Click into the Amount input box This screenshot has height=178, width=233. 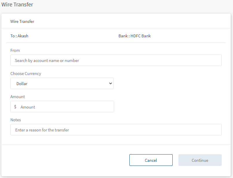pos(62,107)
